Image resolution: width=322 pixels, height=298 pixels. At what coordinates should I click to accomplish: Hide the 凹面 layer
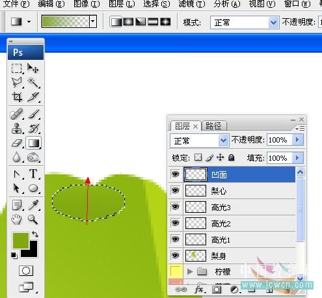(x=176, y=174)
